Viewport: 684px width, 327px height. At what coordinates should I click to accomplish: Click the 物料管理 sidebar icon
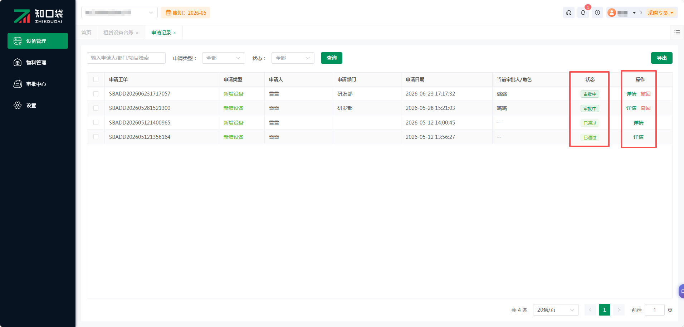tap(18, 62)
